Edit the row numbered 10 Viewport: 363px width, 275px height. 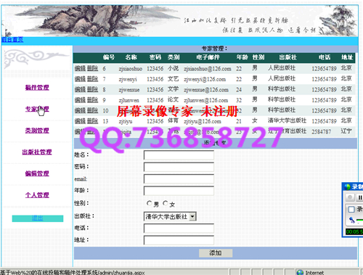80,110
